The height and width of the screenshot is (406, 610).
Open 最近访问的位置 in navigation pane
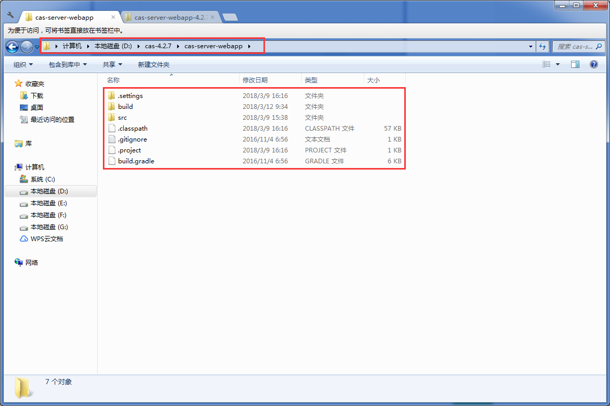(52, 120)
